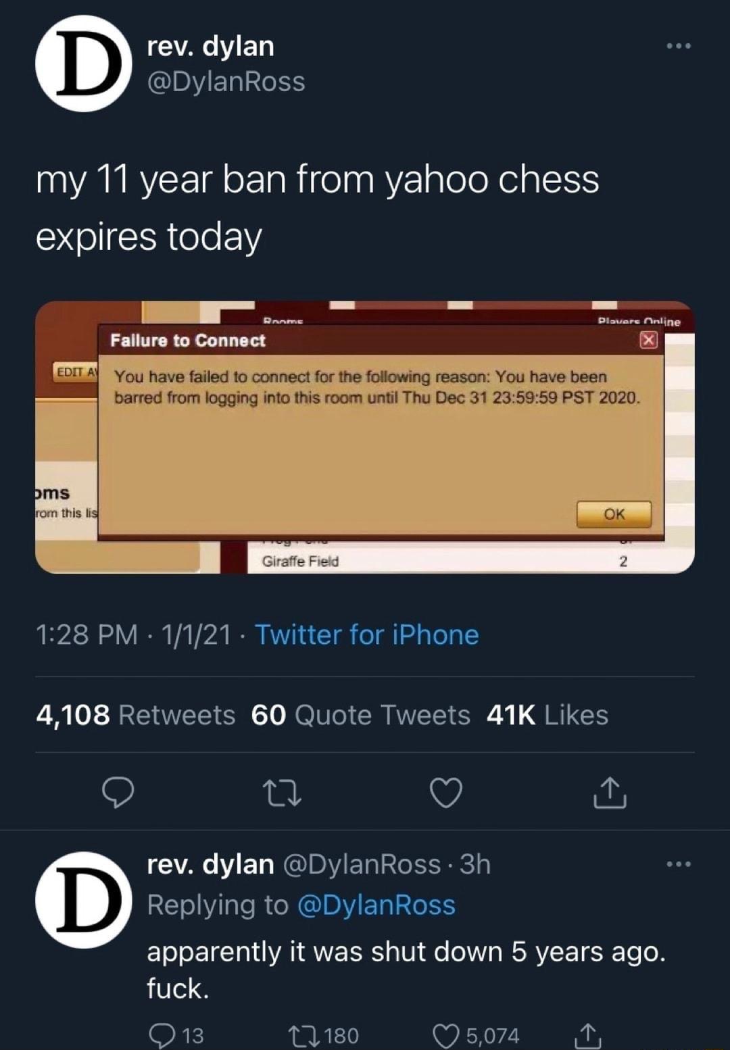Close the Failure to Connect dialog
The height and width of the screenshot is (1050, 730).
point(648,340)
